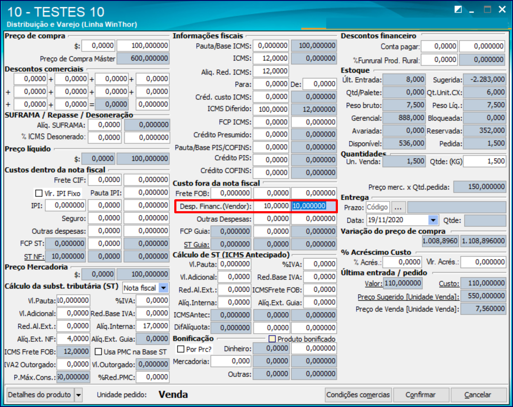Close the TESTES 10 window
The height and width of the screenshot is (407, 513).
pos(501,10)
